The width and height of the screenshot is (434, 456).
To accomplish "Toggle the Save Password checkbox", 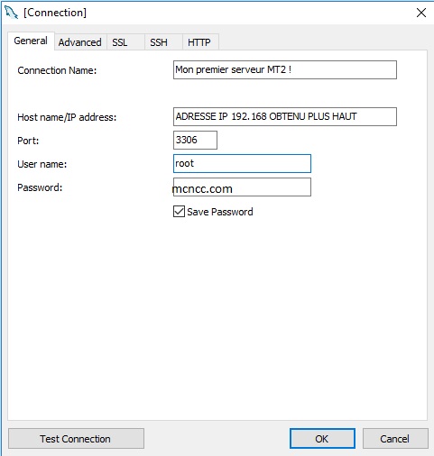I will tap(179, 212).
